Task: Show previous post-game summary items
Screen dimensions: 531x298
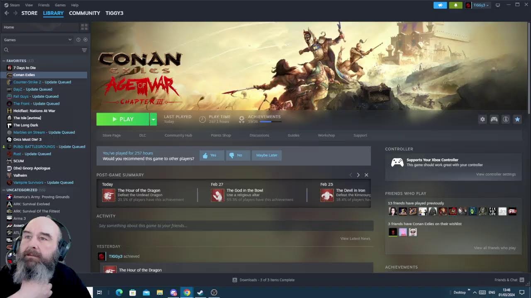Action: click(351, 175)
